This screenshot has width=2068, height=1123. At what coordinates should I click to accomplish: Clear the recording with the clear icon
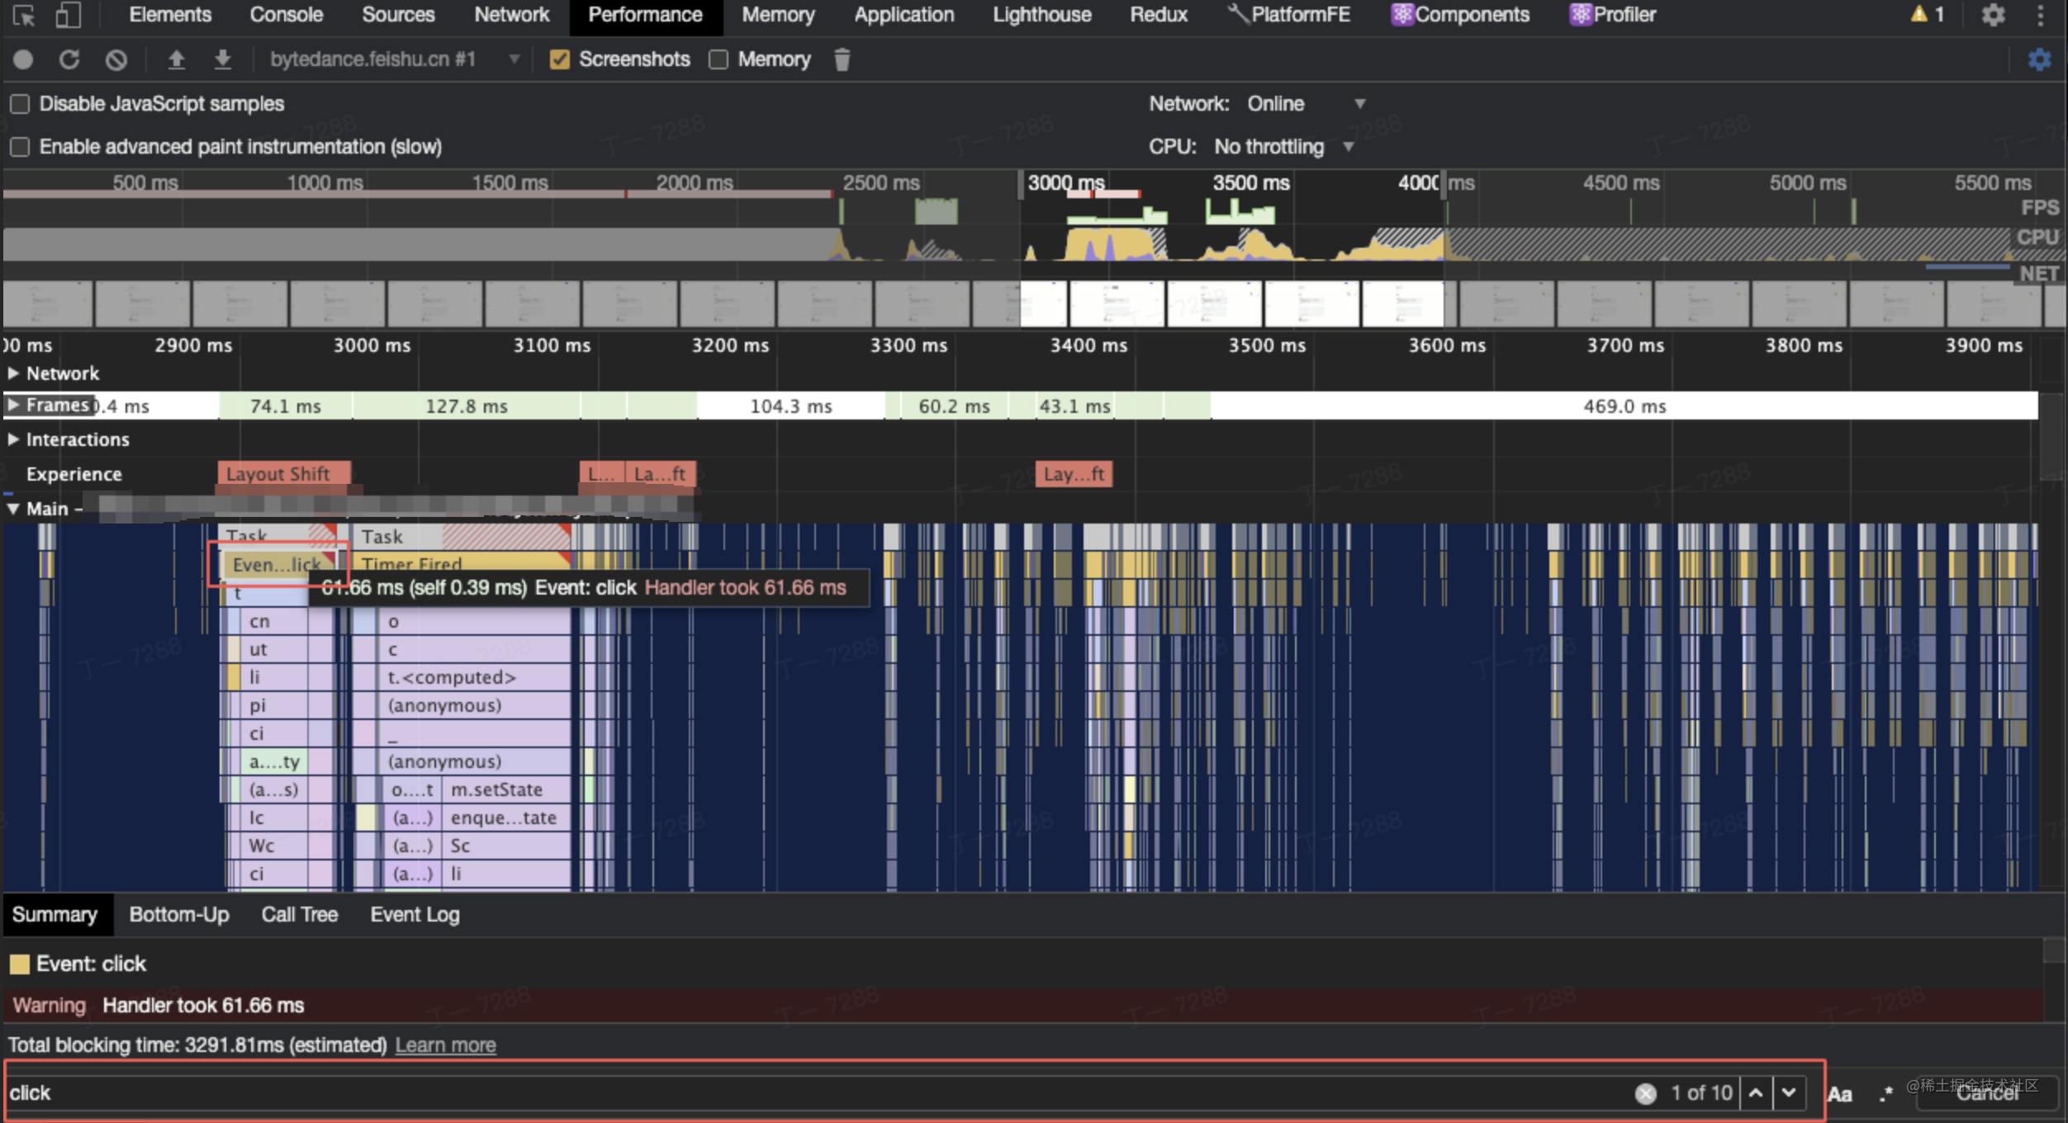[116, 59]
